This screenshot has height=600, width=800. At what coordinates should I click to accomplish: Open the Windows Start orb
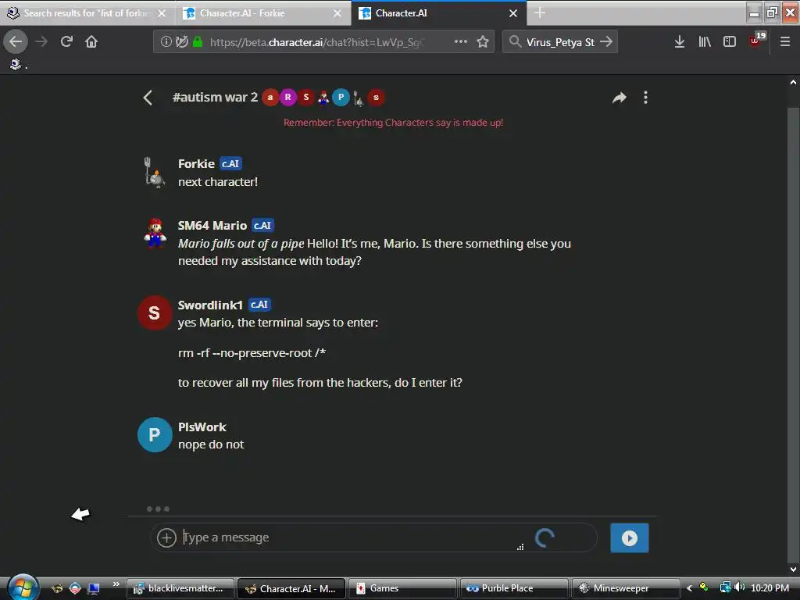pos(23,588)
